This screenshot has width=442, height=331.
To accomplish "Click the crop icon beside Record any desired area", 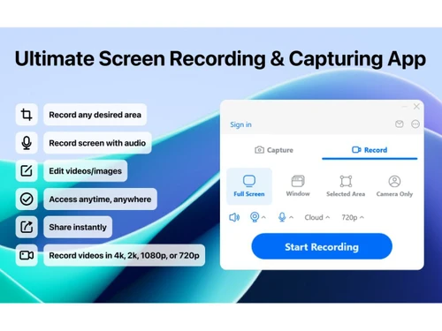I will 27,115.
